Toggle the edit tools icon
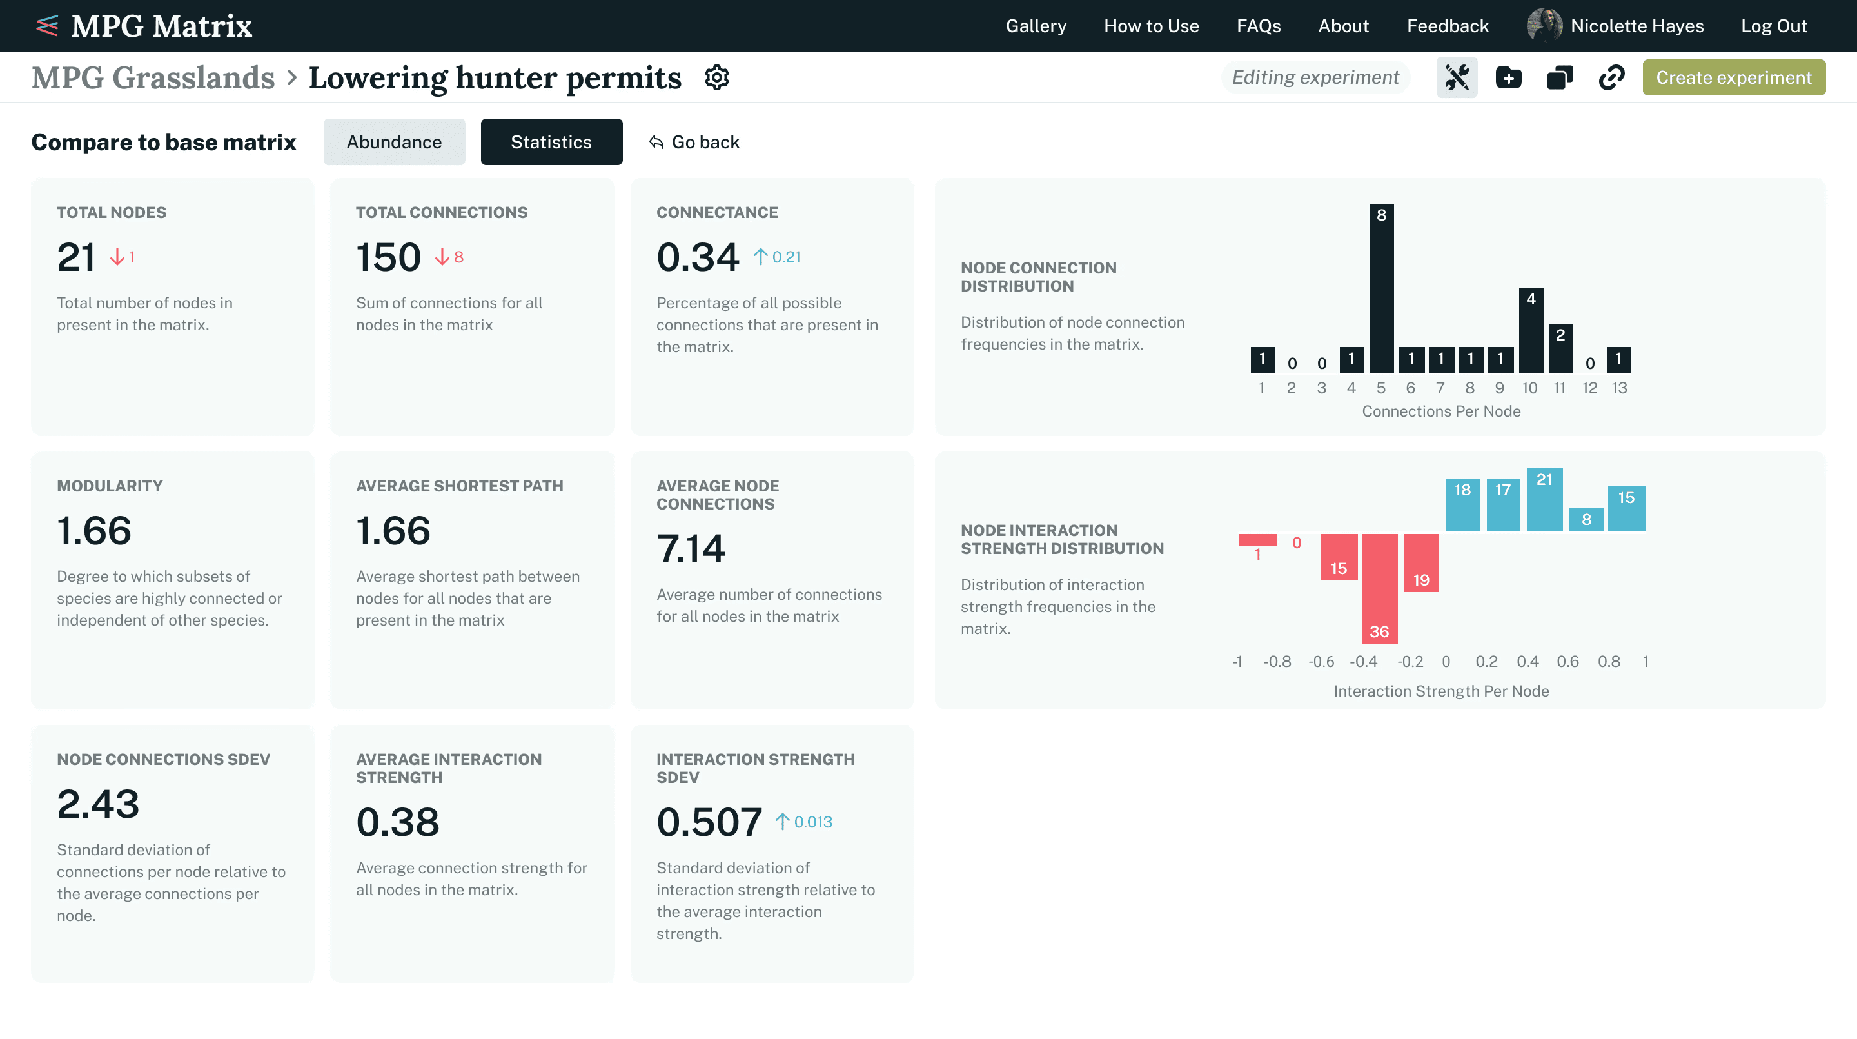1857x1039 pixels. tap(1457, 77)
